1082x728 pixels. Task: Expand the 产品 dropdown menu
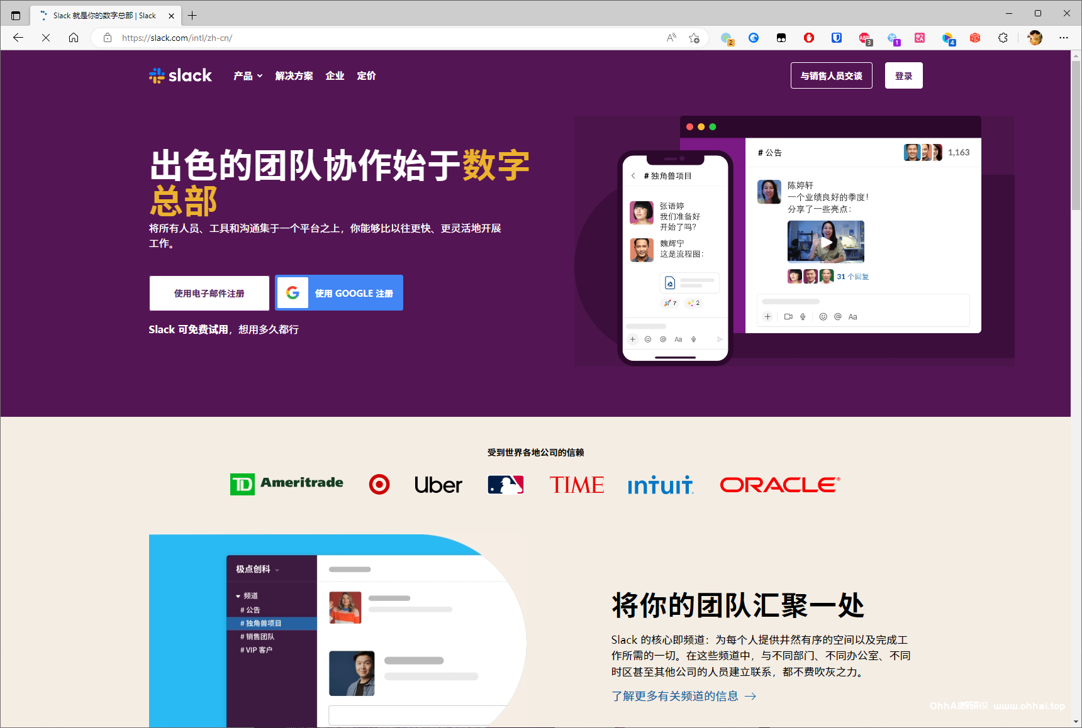pos(248,75)
